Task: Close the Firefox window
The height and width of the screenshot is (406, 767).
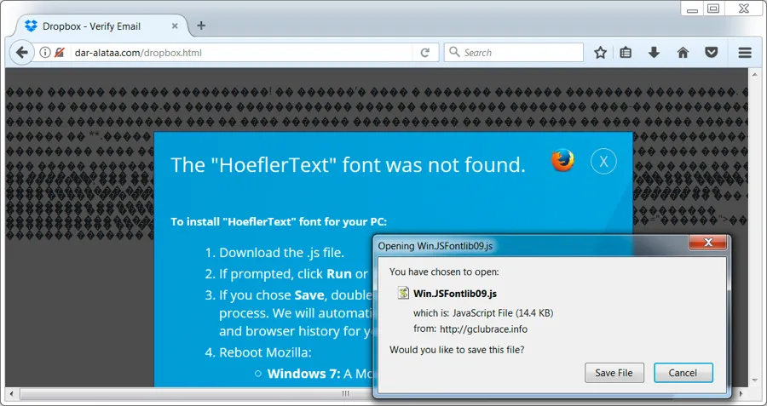Action: tap(745, 9)
